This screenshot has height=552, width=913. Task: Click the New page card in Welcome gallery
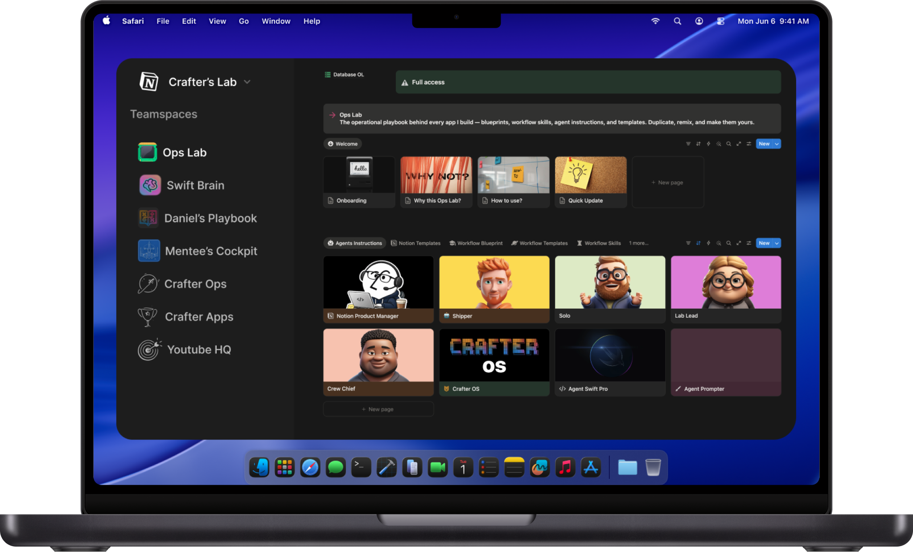(x=668, y=182)
